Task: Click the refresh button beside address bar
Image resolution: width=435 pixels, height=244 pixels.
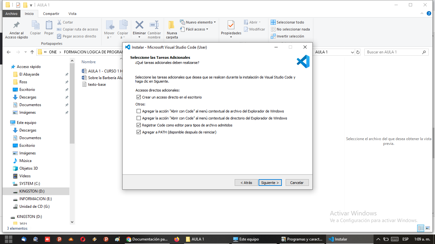Action: coord(358,52)
